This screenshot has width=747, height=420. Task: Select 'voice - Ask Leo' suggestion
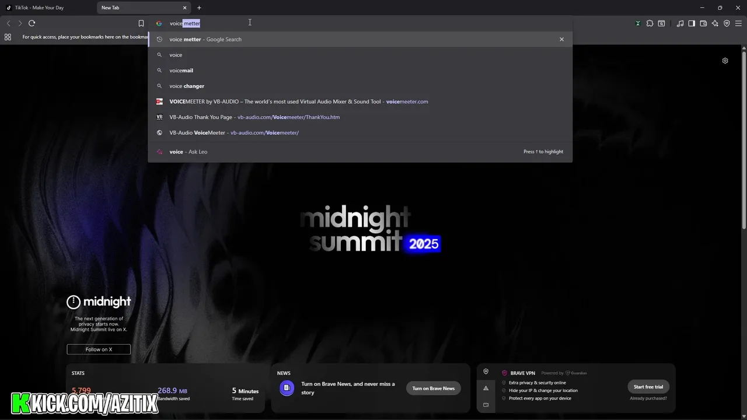pos(360,152)
